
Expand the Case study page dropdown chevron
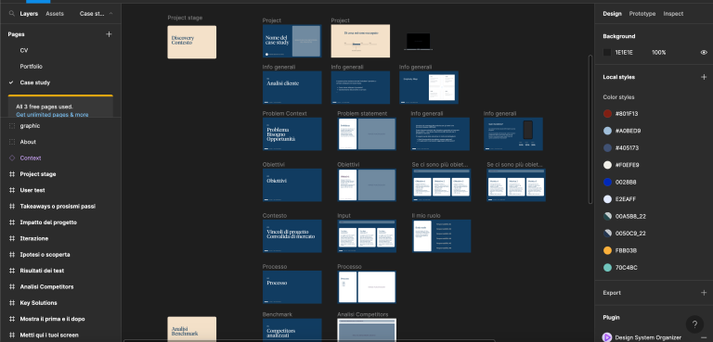pos(111,14)
